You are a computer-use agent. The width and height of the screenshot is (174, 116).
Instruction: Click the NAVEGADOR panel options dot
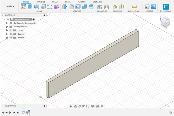44,15
